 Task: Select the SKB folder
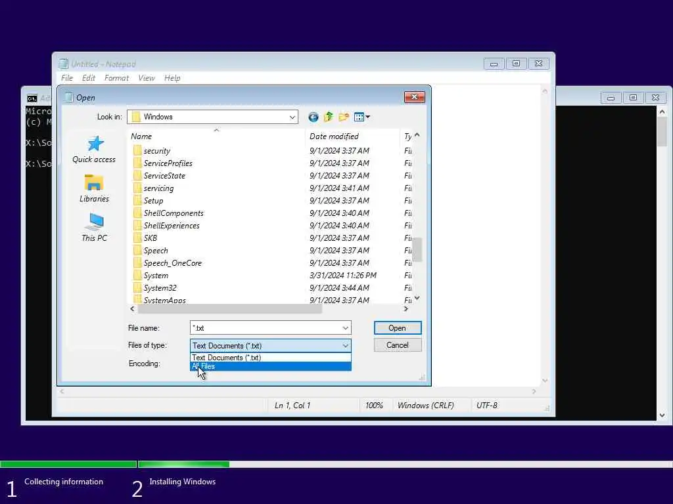click(x=145, y=238)
